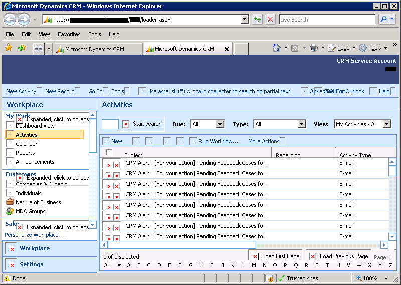Screen dimensions: 401x285
Task: Click the Personalize Workplace link
Action: (35, 235)
